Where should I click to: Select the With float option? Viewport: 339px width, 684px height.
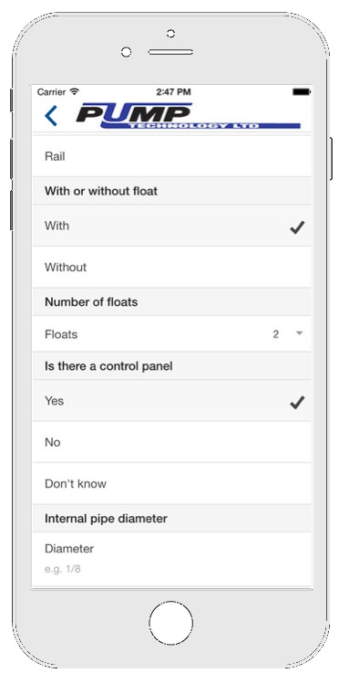click(172, 226)
